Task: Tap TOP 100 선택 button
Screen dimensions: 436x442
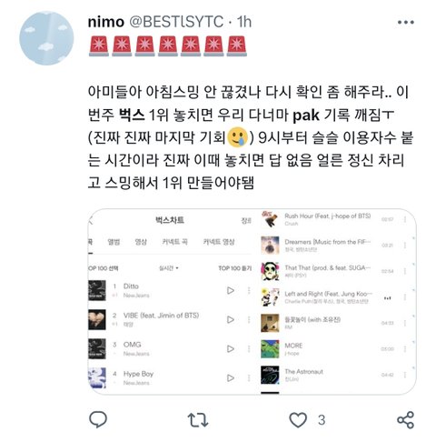Action: coord(103,268)
